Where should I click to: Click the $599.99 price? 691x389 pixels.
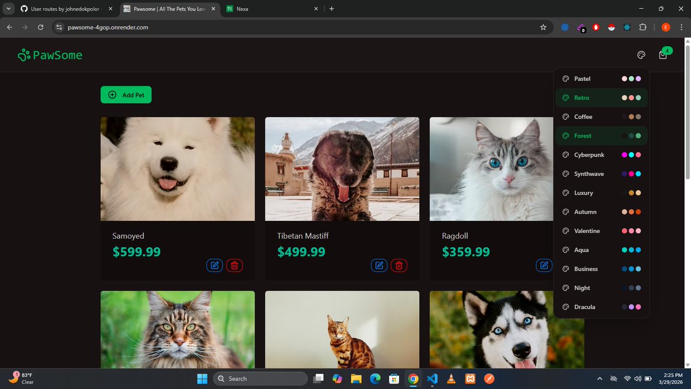pos(136,252)
